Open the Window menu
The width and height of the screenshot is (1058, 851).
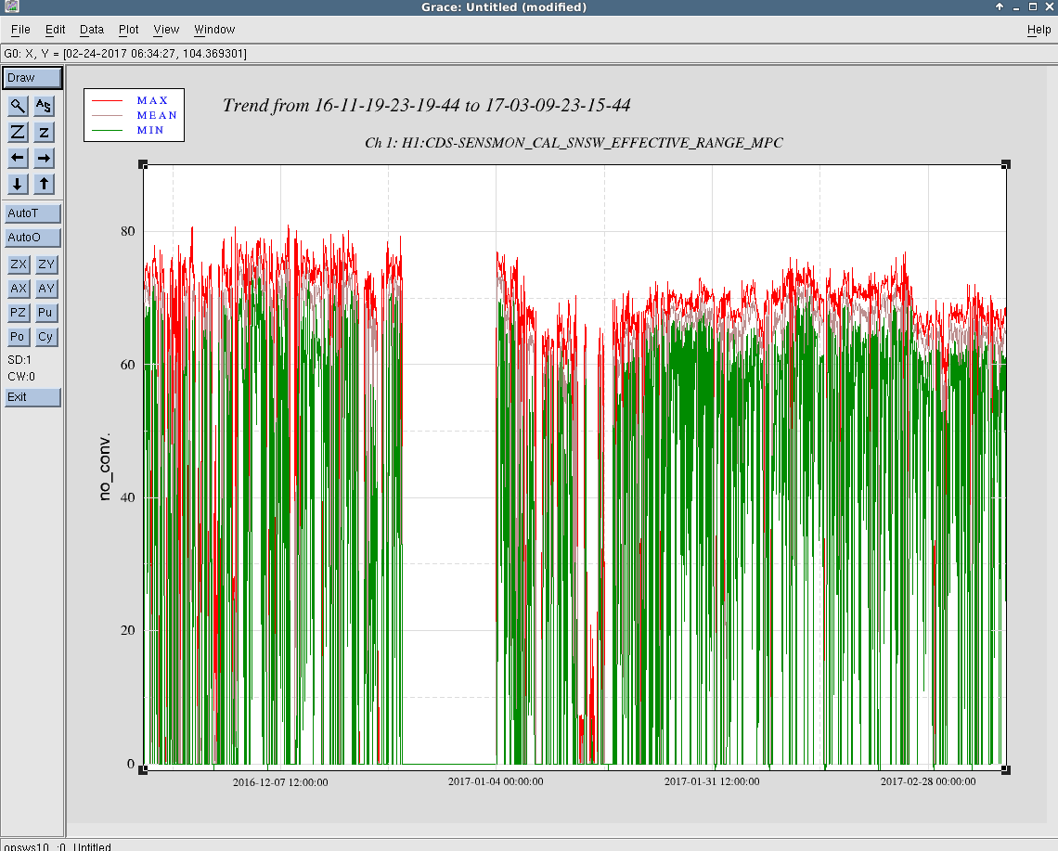(x=214, y=30)
